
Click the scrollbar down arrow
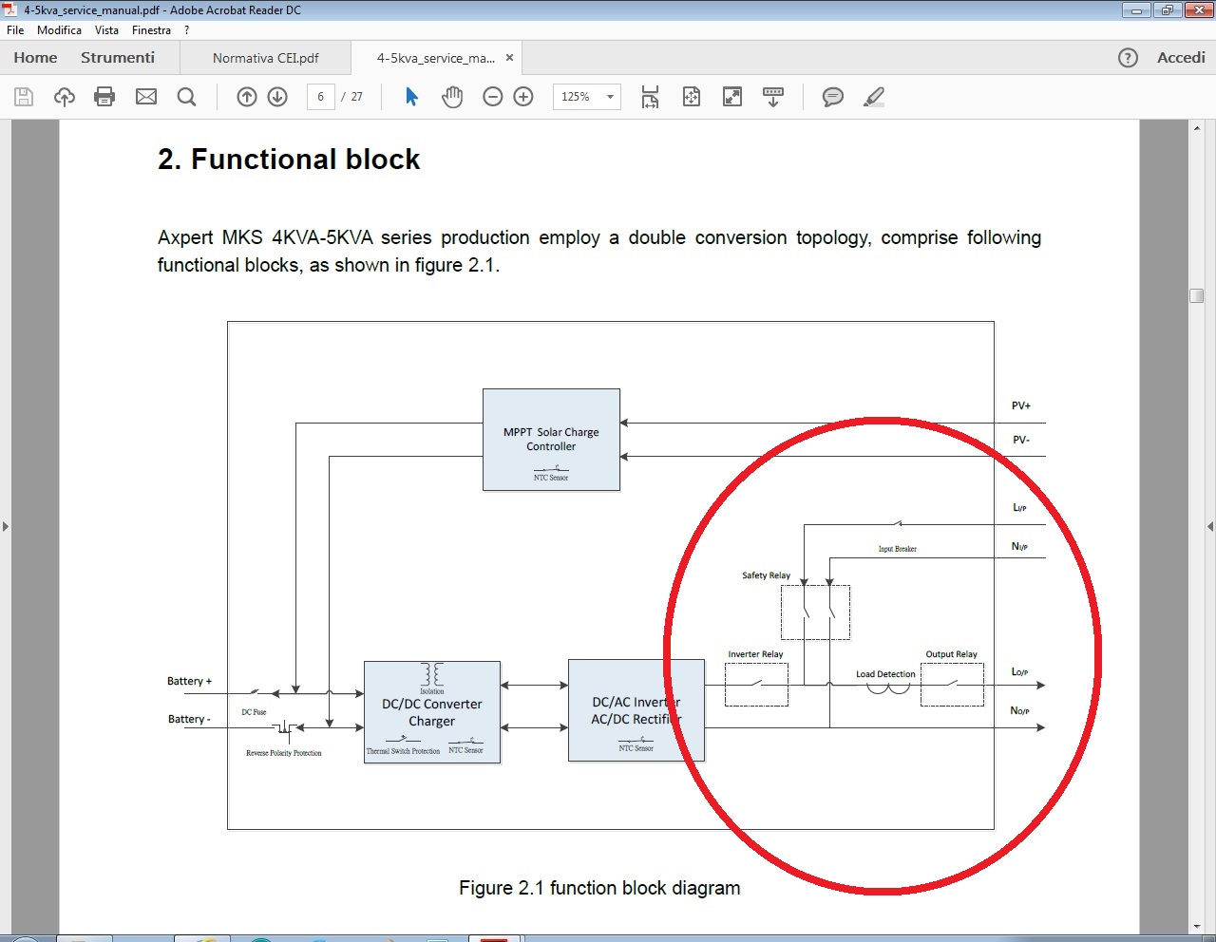1196,926
